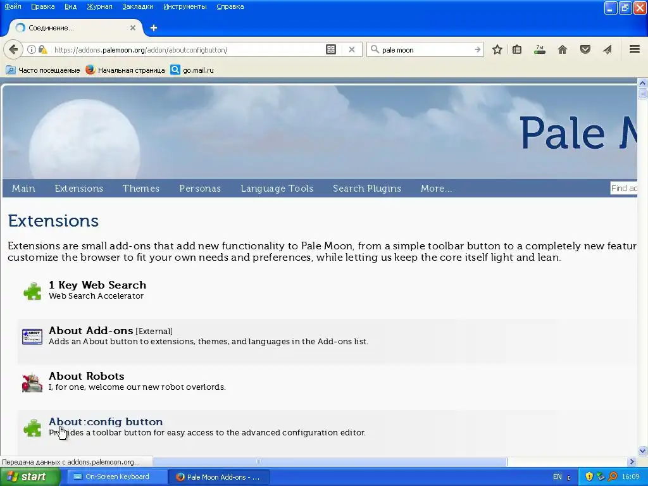This screenshot has height=486, width=648.
Task: Click the About Robots robot icon
Action: tap(32, 382)
